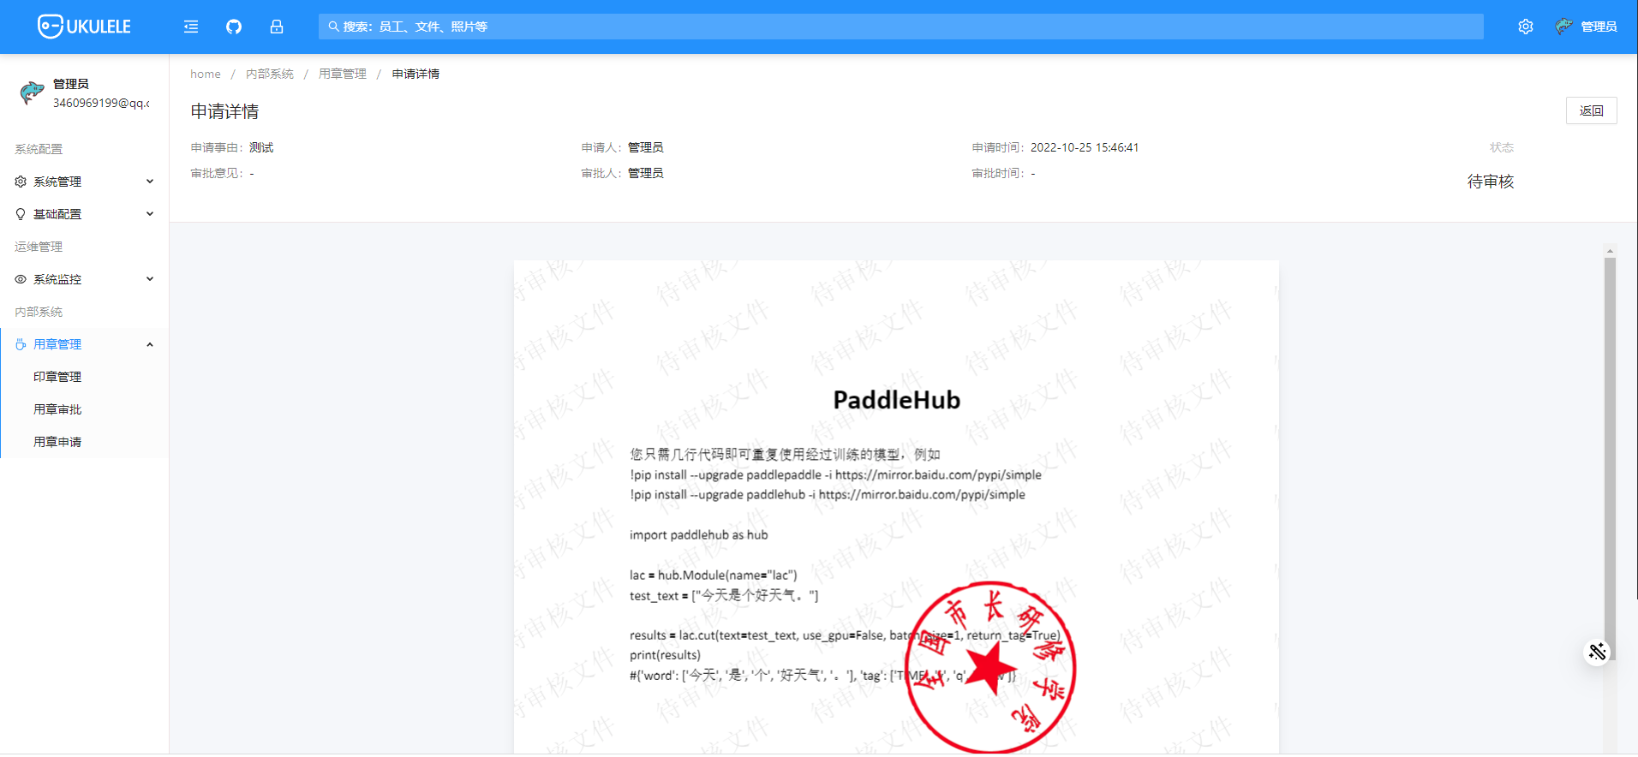Click the 系统管理 gear icon

pyautogui.click(x=21, y=182)
